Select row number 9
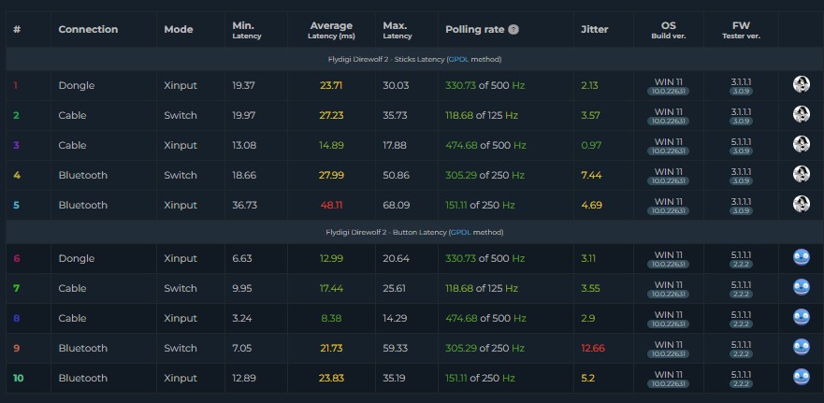The image size is (824, 403). coord(16,348)
